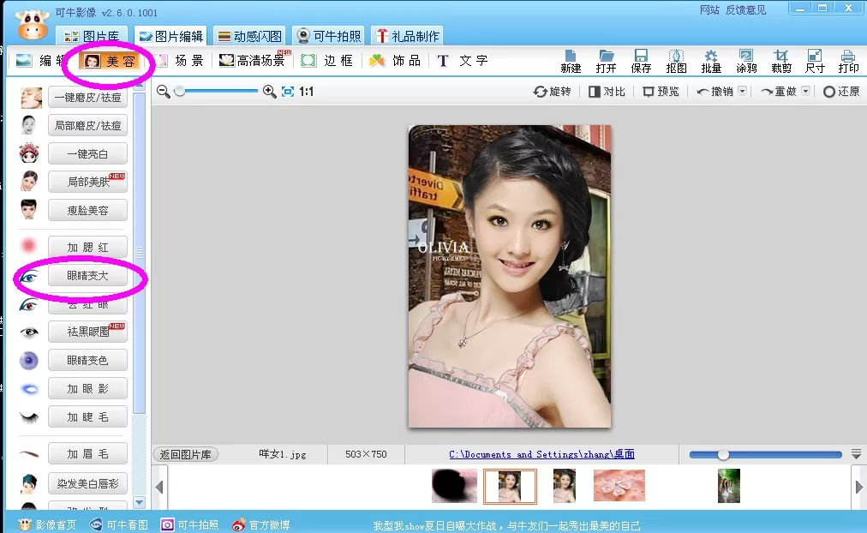Open the 边框 border tab

click(x=326, y=60)
